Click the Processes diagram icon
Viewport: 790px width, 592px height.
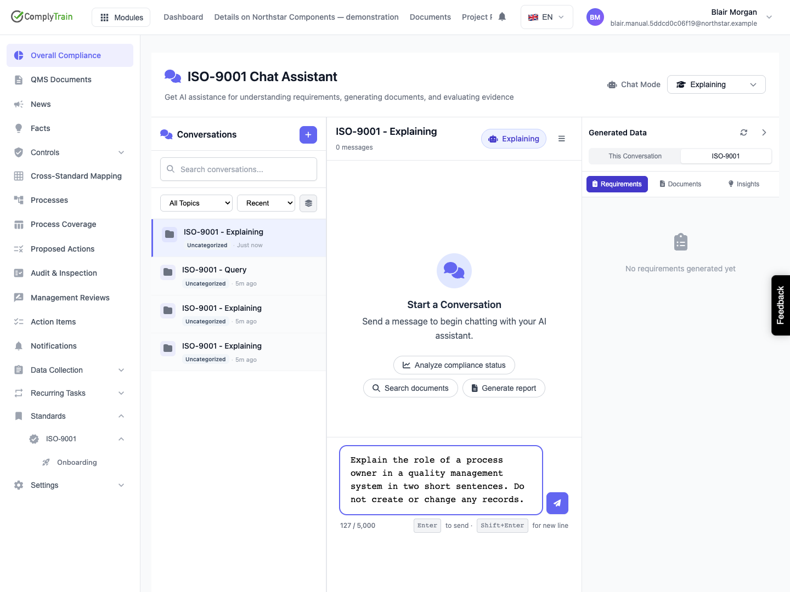tap(19, 200)
